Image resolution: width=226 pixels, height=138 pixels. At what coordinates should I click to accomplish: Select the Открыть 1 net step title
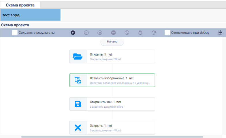click(x=101, y=54)
